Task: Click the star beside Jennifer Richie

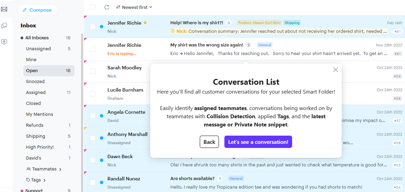Action: tap(145, 23)
